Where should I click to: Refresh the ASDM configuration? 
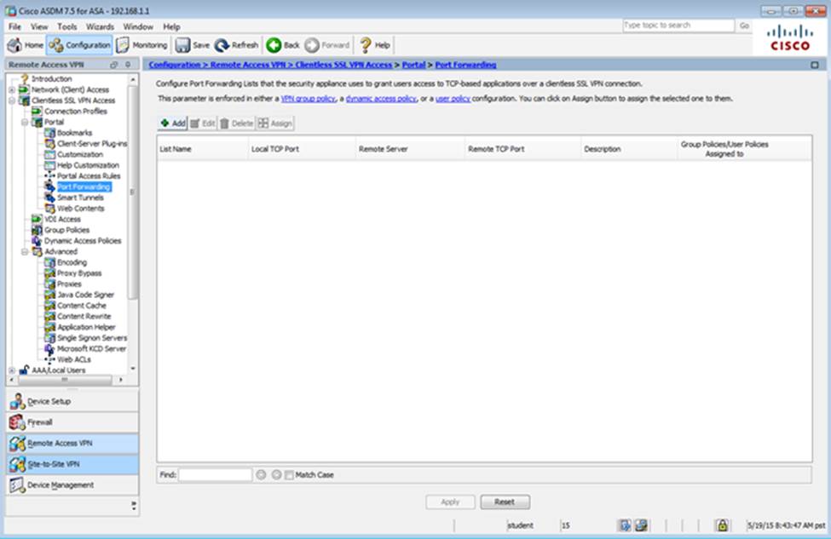click(222, 45)
